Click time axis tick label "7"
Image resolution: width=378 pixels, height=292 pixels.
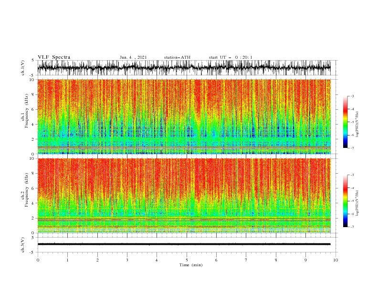[x=246, y=260]
